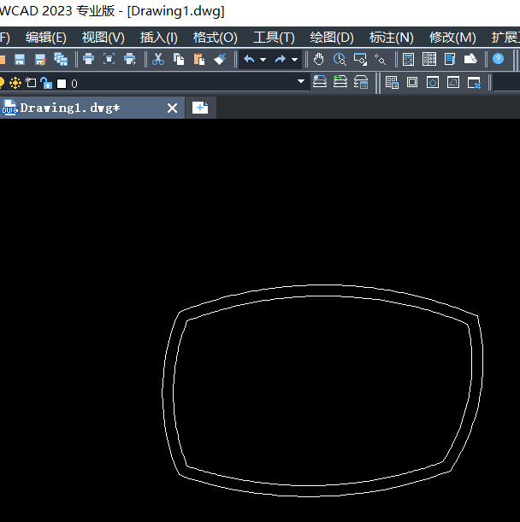Image resolution: width=520 pixels, height=522 pixels.
Task: Print the drawing using the Plot icon
Action: coord(88,59)
